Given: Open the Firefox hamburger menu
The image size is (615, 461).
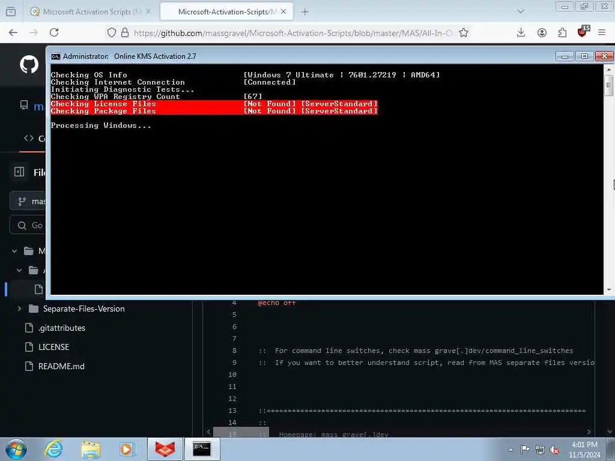Looking at the screenshot, I should point(602,32).
